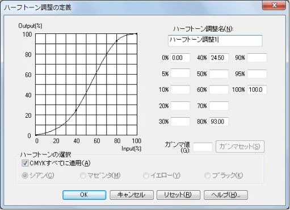The height and width of the screenshot is (210, 290).
Task: Click the Output(%) axis label
Action: pyautogui.click(x=30, y=26)
